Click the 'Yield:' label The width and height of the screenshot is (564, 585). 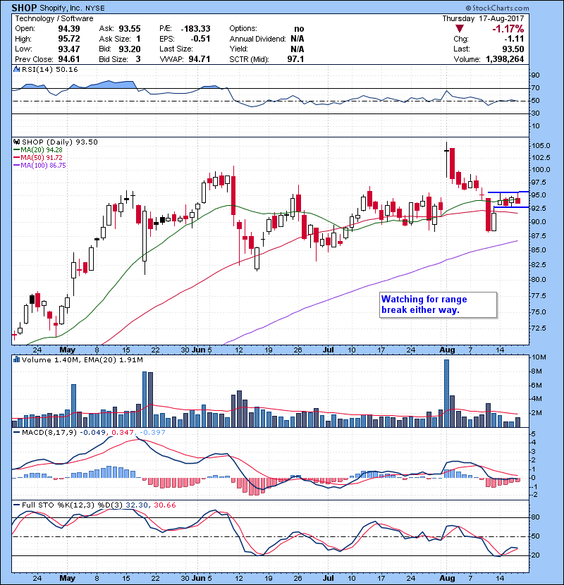tap(239, 49)
